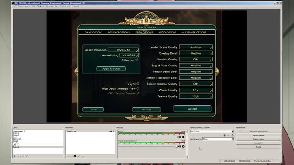Click Defaults in the Video Options dialog
Image resolution: width=294 pixels, height=165 pixels.
[147, 110]
